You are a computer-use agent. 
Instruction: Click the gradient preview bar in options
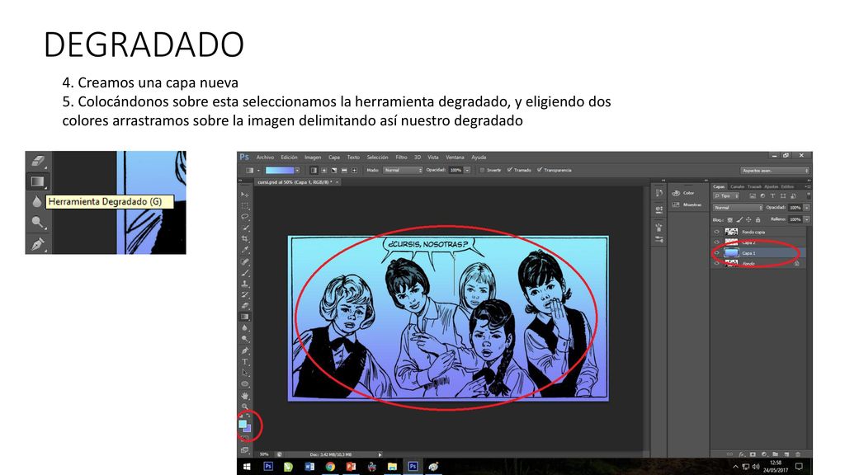click(279, 170)
